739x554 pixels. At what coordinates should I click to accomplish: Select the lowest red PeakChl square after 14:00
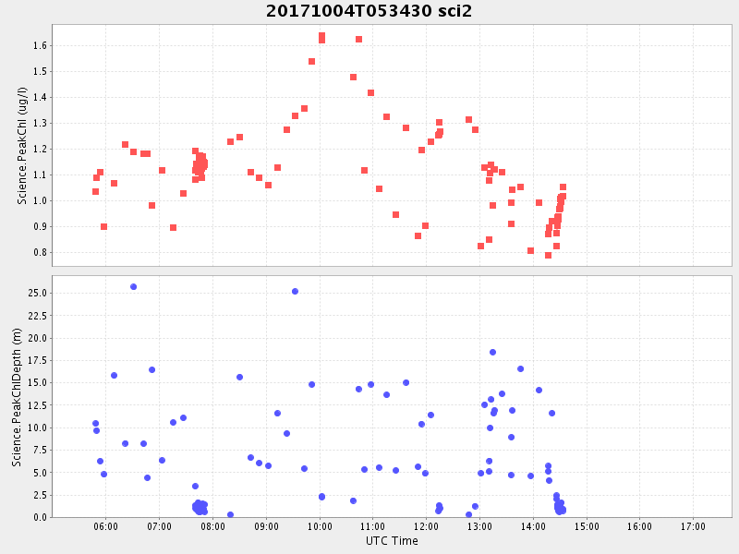click(x=548, y=255)
